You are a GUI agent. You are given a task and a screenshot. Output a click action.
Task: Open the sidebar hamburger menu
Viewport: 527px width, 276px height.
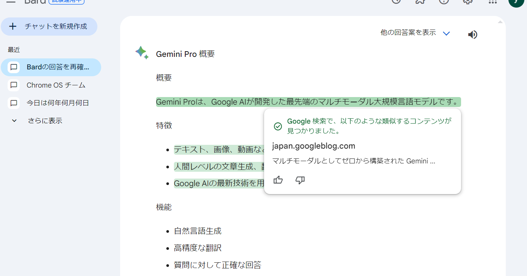pyautogui.click(x=11, y=2)
